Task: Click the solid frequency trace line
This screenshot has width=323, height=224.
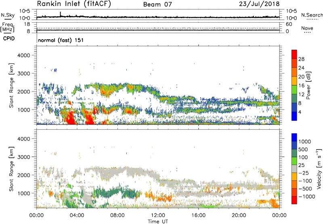Action: click(x=158, y=30)
